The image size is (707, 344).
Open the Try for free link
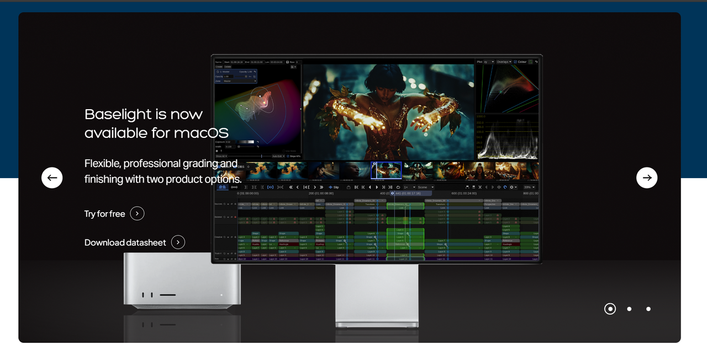click(114, 213)
